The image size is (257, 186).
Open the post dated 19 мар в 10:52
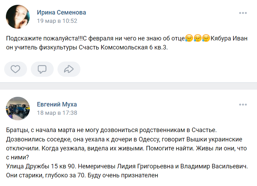tap(57, 21)
